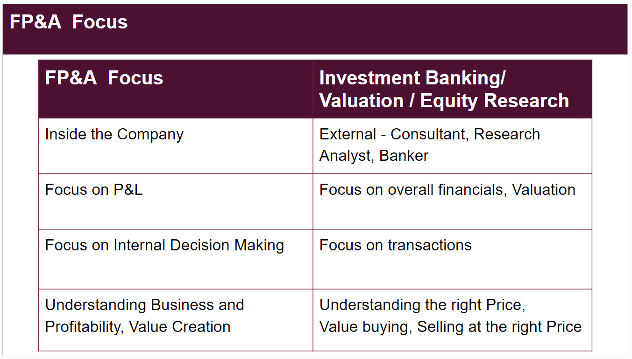Image resolution: width=632 pixels, height=359 pixels.
Task: Click the 'Inside the Company' cell
Action: coord(176,146)
